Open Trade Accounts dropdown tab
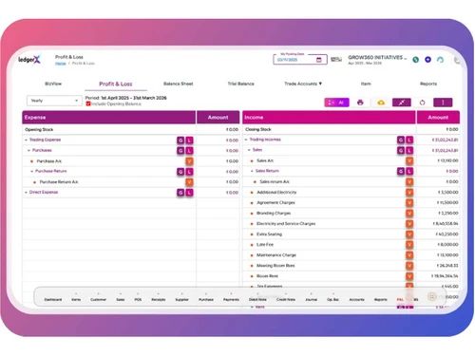475x356 pixels. tap(303, 84)
